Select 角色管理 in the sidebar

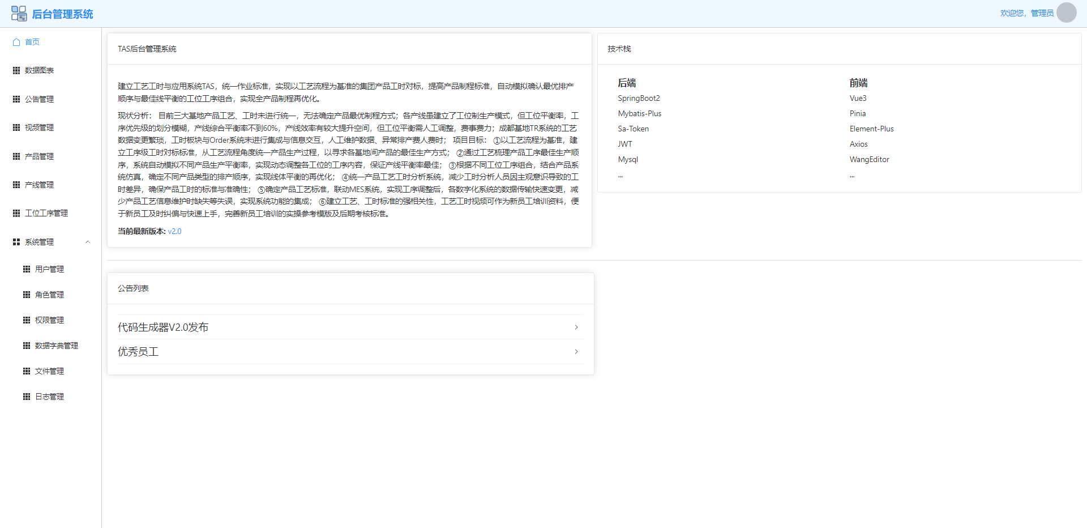coord(49,295)
